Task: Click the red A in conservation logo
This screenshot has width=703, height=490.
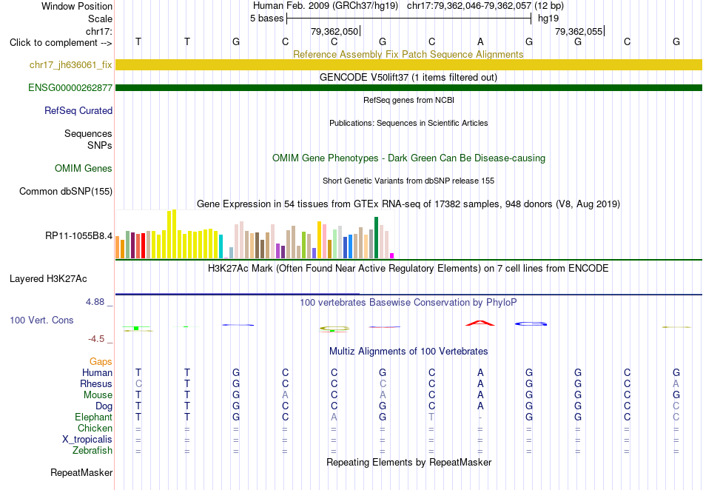Action: 480,323
